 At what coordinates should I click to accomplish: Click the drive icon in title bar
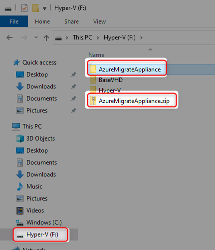pos(8,8)
